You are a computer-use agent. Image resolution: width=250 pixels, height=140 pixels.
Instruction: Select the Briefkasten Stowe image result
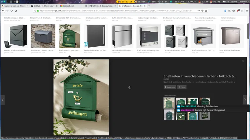pos(43,36)
